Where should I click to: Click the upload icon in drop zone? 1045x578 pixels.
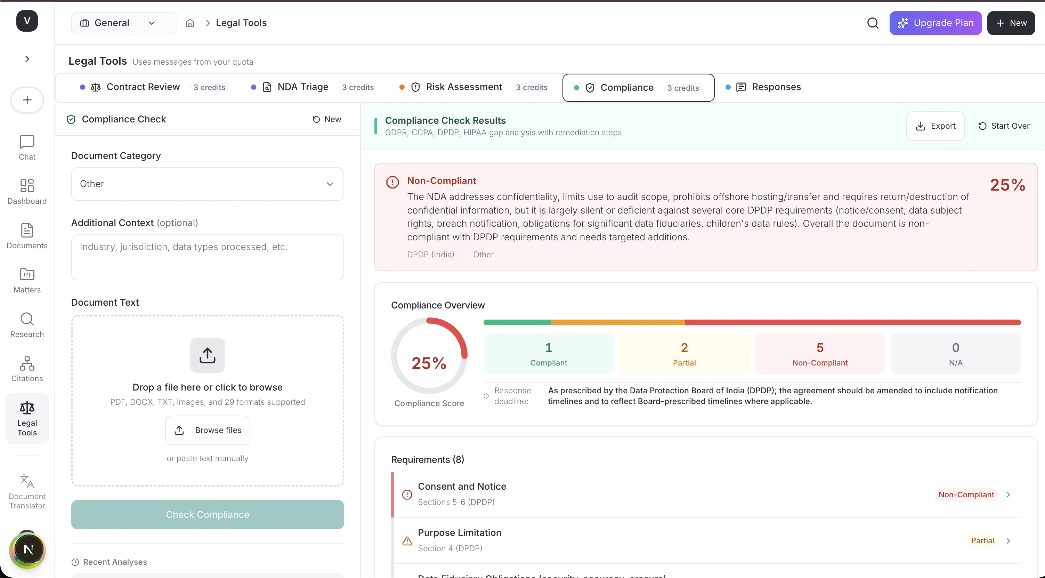(207, 355)
